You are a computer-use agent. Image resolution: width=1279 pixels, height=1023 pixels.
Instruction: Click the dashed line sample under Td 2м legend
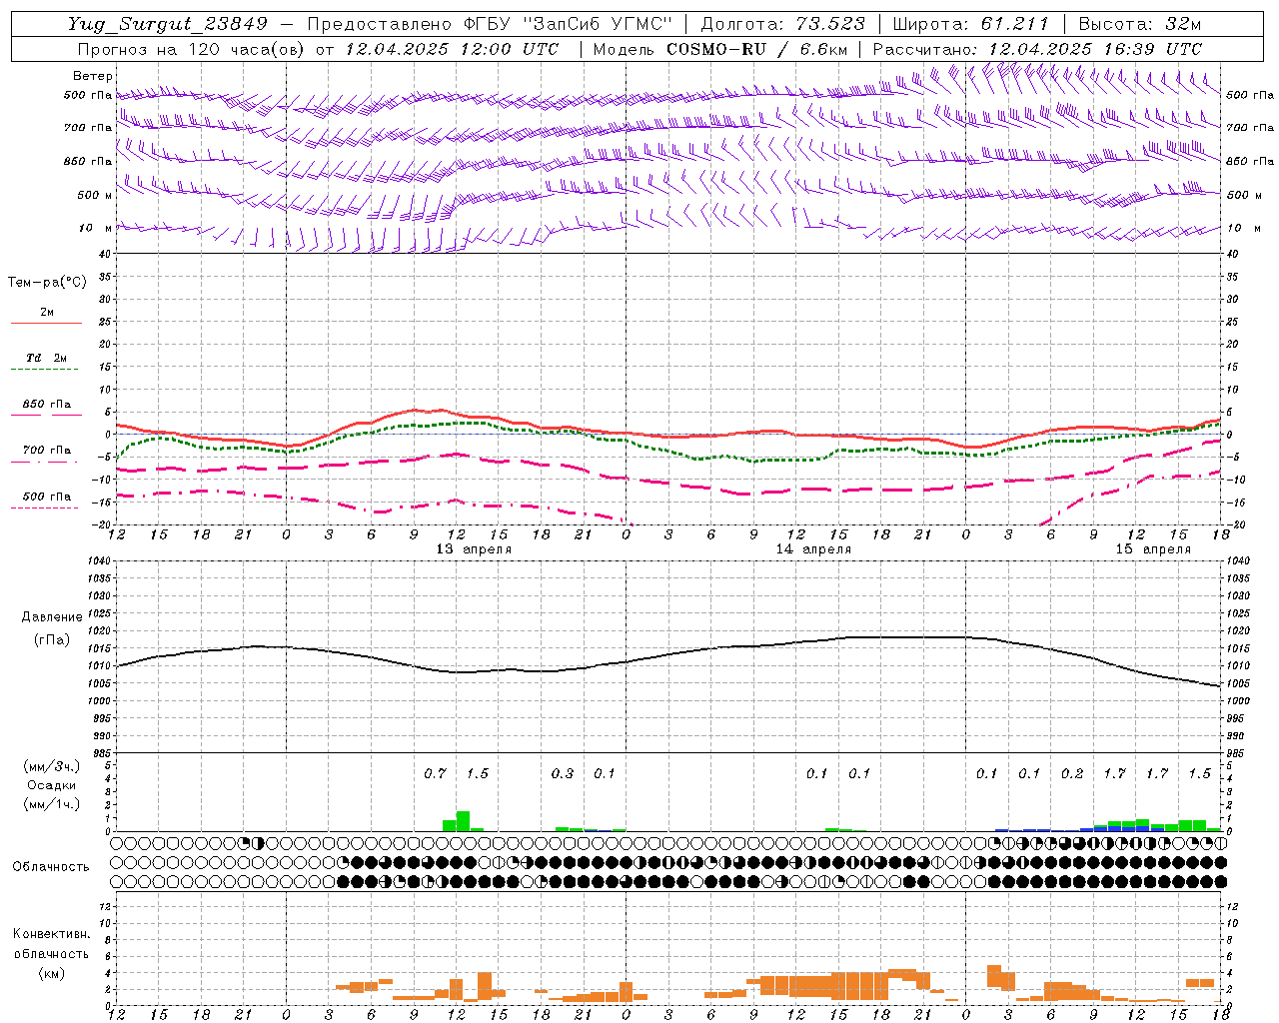pos(44,370)
